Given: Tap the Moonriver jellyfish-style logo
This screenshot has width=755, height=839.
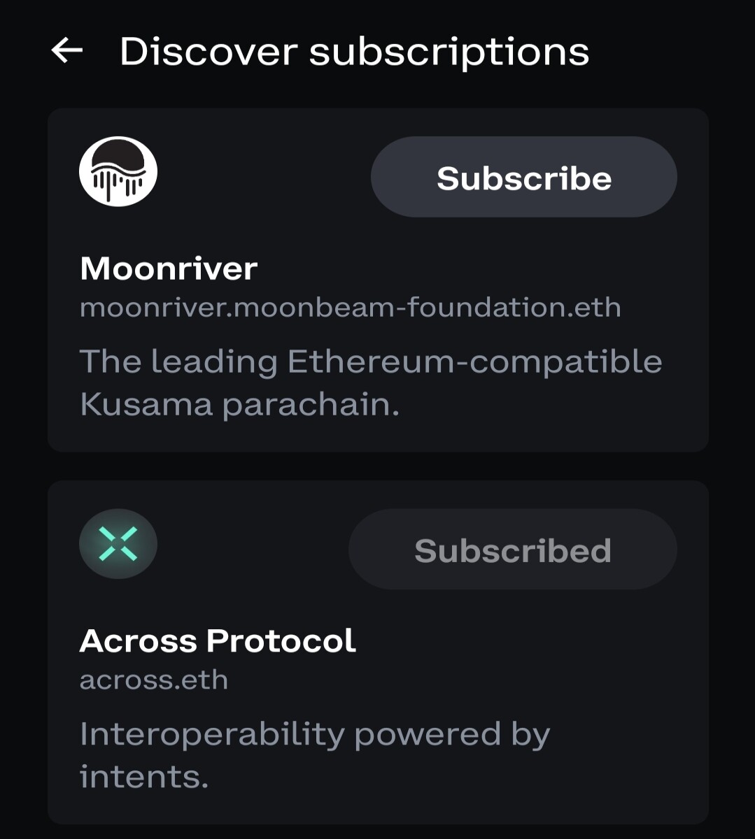Looking at the screenshot, I should click(x=118, y=171).
